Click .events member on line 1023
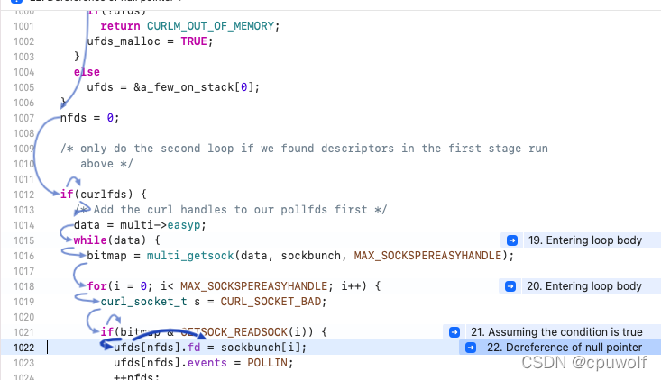The image size is (661, 380). [207, 363]
